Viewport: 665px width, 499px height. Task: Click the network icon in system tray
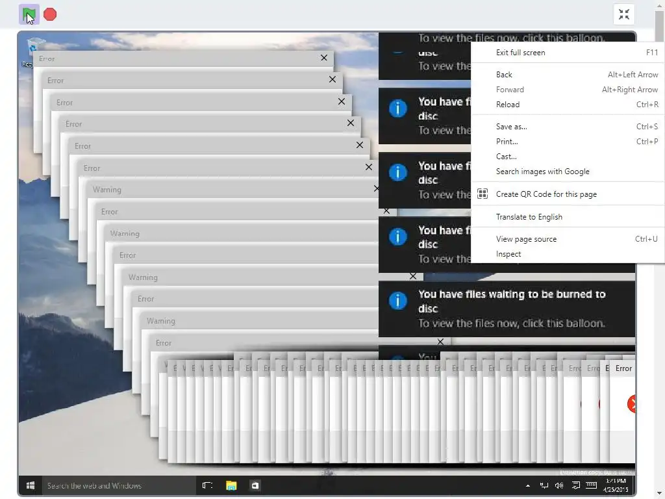(x=544, y=485)
